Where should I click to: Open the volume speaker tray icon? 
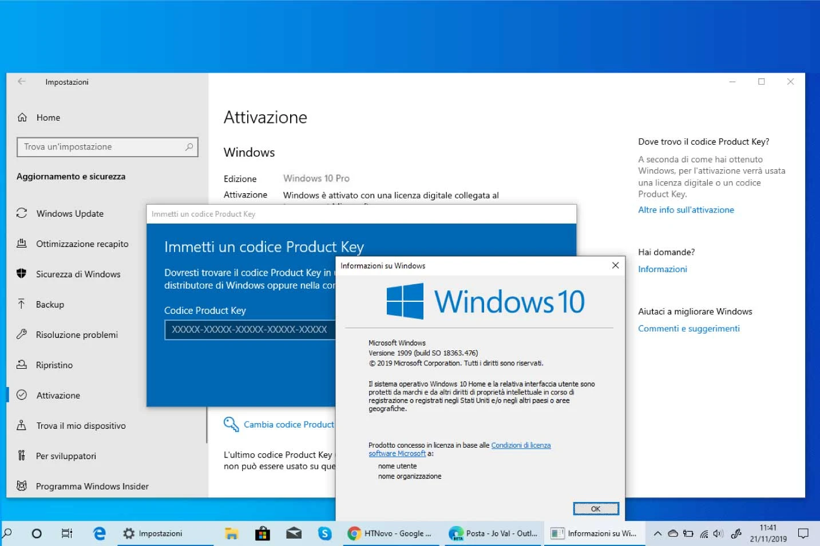pos(719,533)
